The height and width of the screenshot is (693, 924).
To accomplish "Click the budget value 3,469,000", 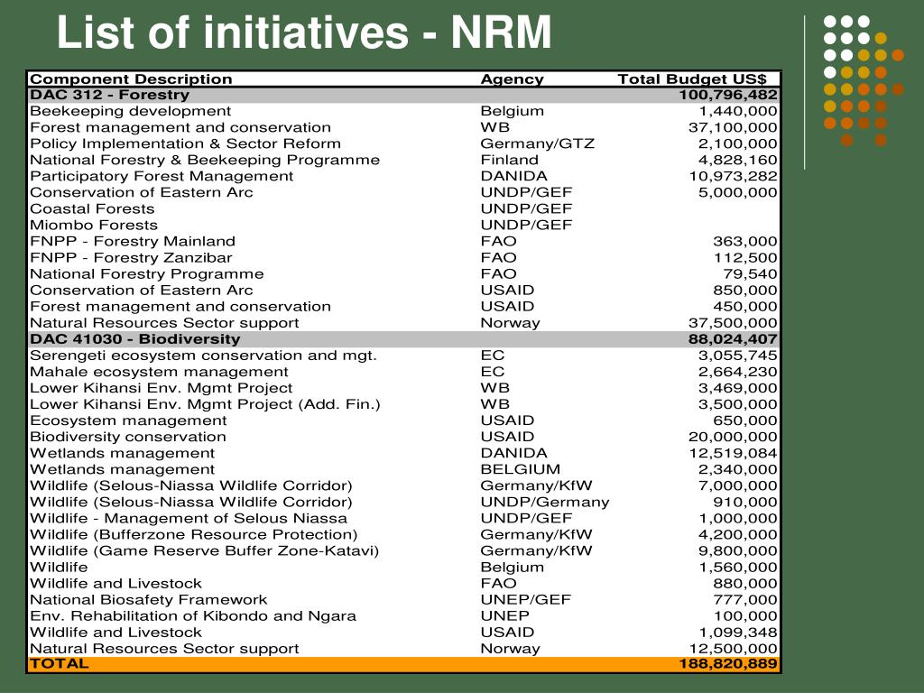I will pyautogui.click(x=738, y=388).
